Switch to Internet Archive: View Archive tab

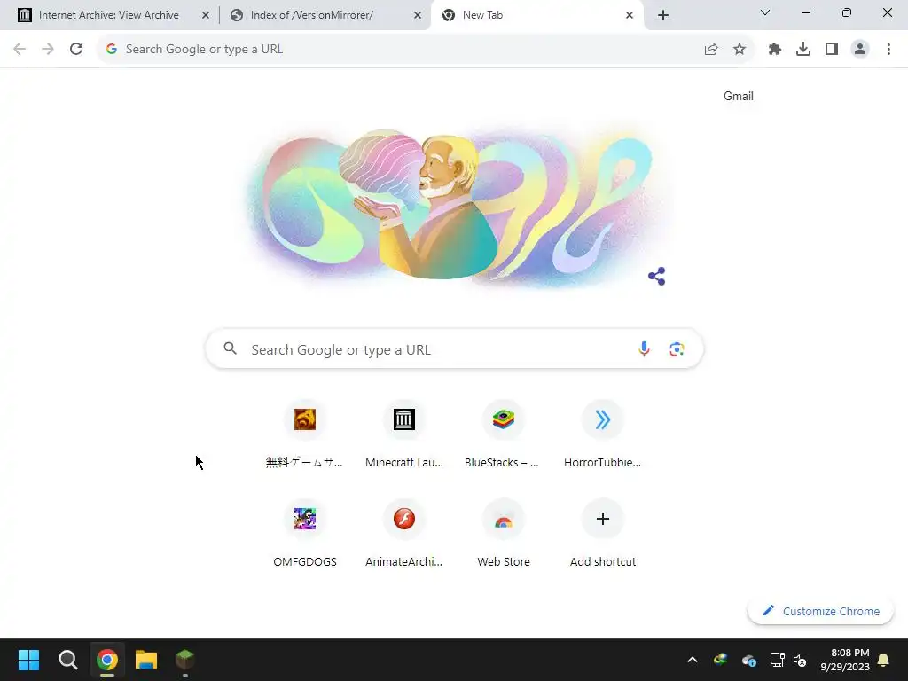(x=109, y=15)
